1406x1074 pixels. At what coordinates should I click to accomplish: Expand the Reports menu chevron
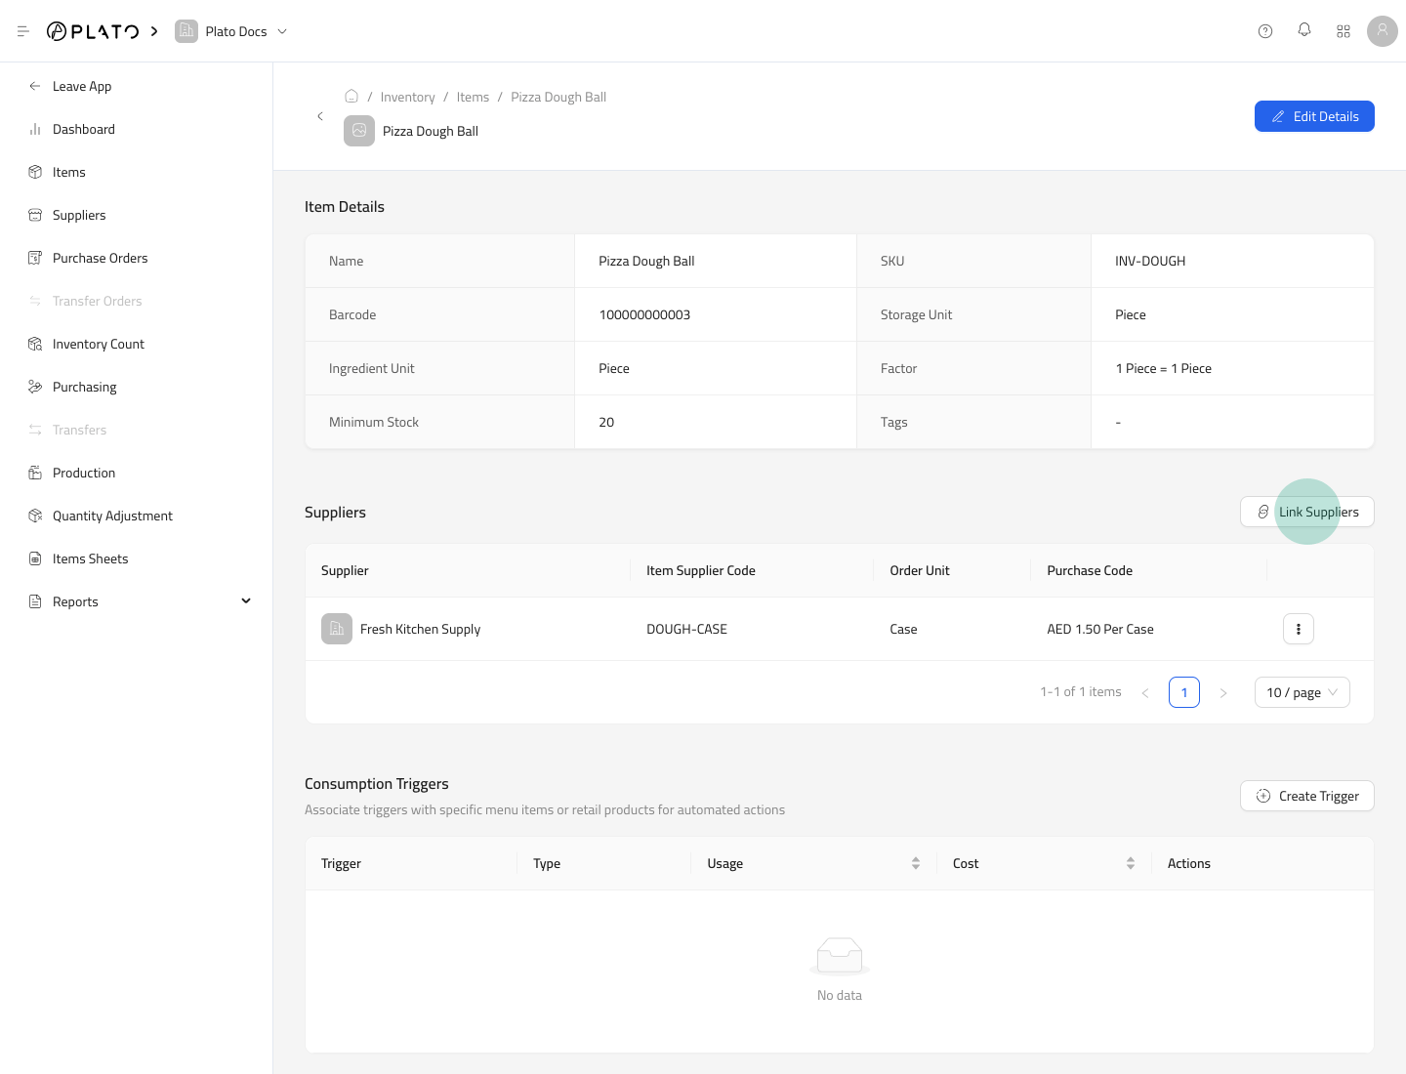pos(246,601)
